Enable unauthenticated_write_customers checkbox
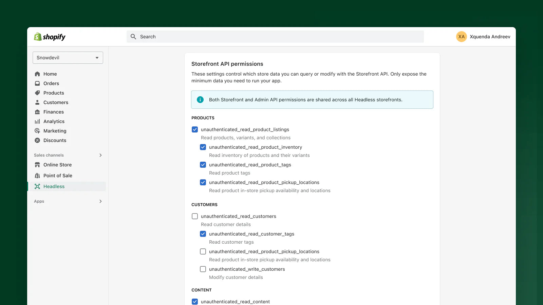Screen dimensions: 543x305 (203, 269)
